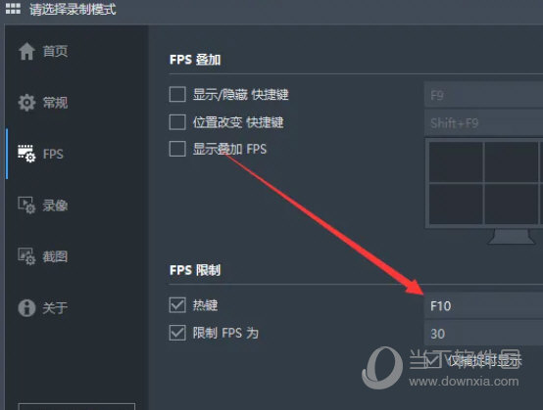
Task: Toggle the 仅捕捉时显示 checkbox
Action: click(433, 360)
